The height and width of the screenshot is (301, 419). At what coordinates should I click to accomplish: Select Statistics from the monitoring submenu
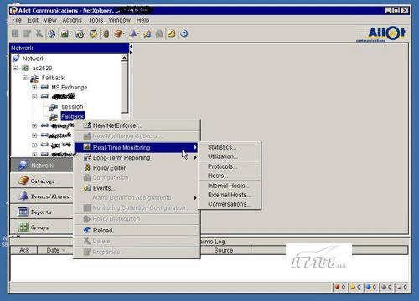tap(230, 147)
